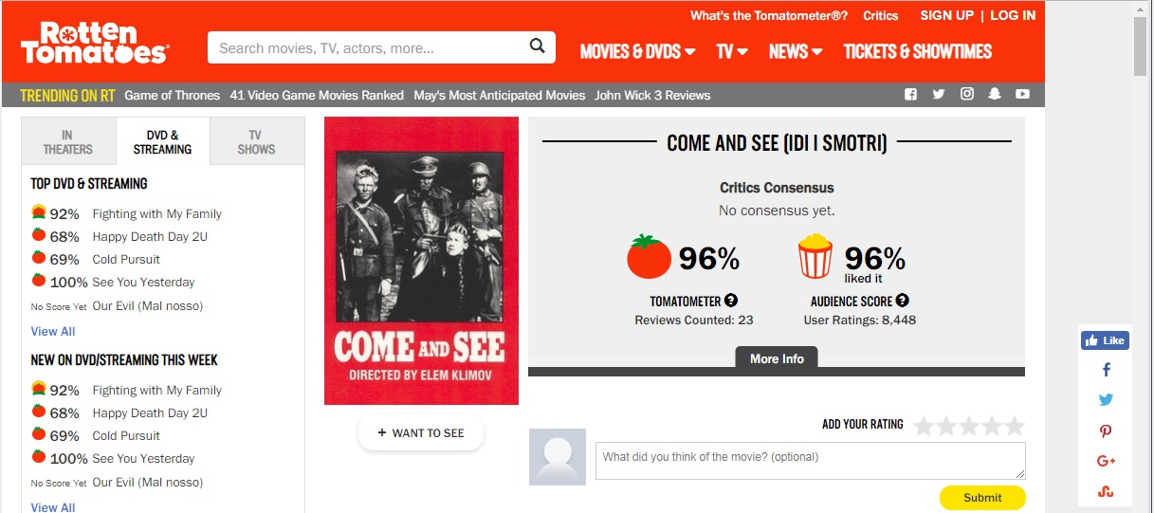Rate the movie five stars
The image size is (1154, 513).
[x=1015, y=425]
